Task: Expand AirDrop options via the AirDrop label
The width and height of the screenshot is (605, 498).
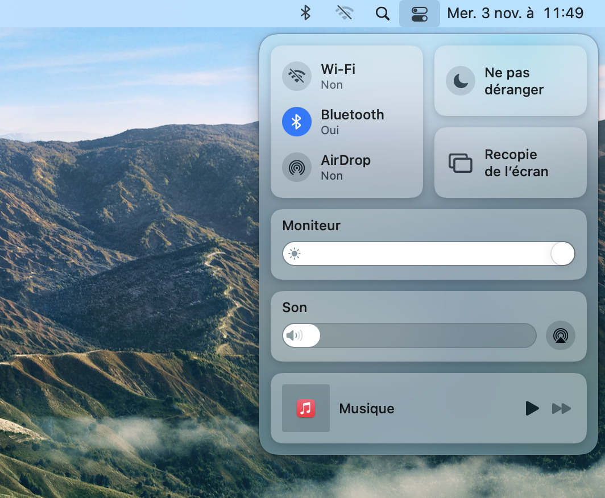Action: (346, 160)
